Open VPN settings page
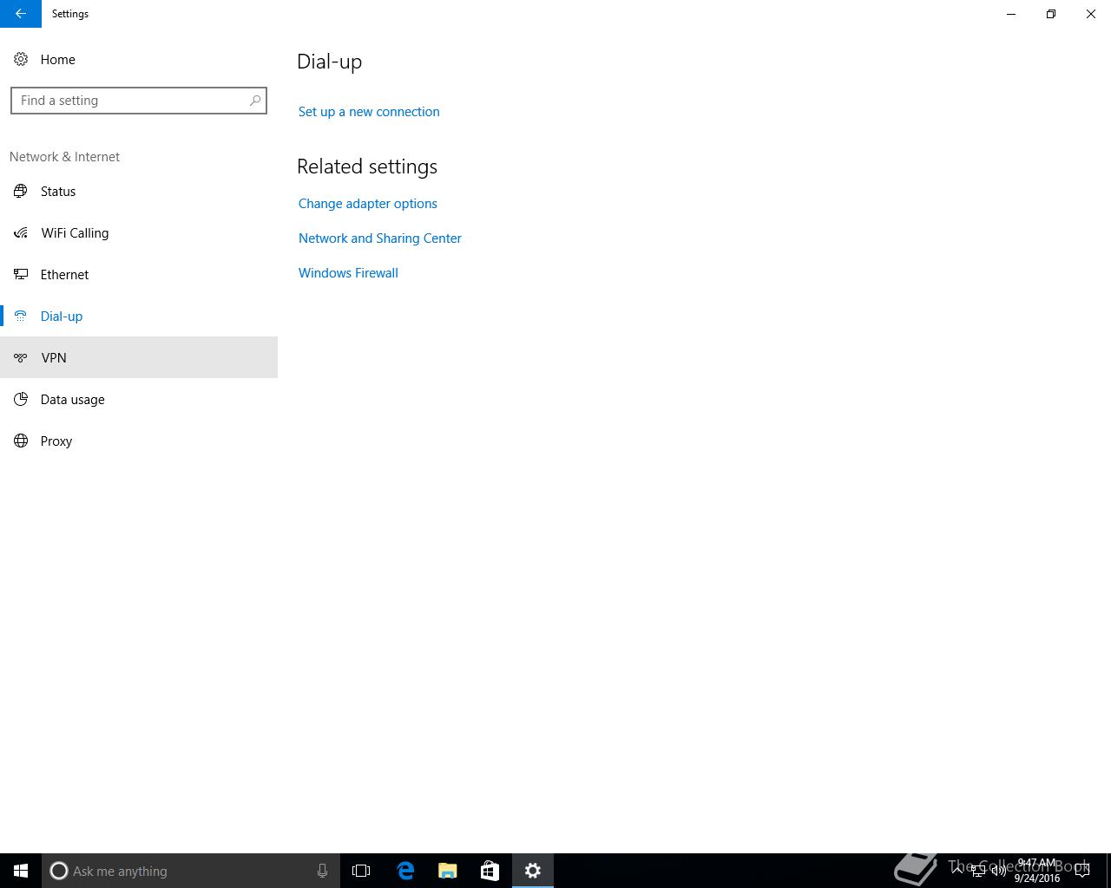This screenshot has height=888, width=1111. click(139, 357)
